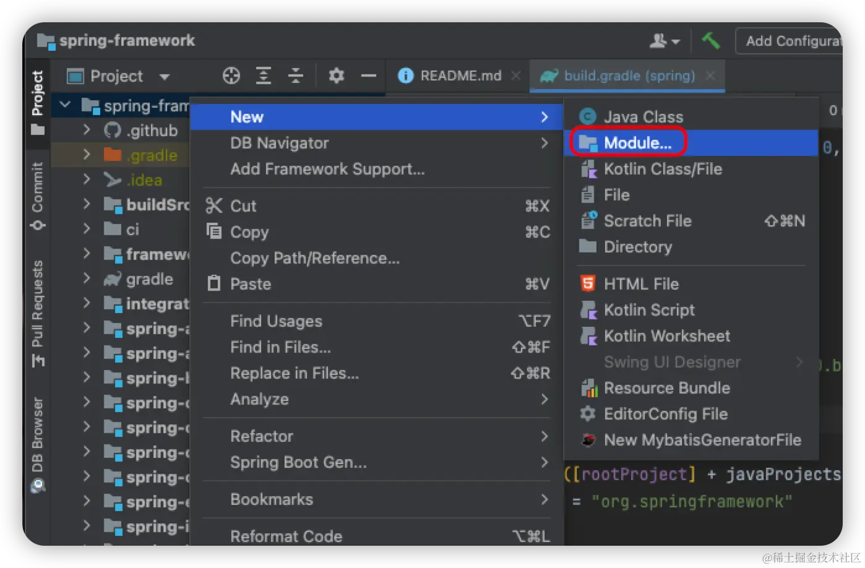Image resolution: width=865 pixels, height=568 pixels.
Task: Open the Bookmarks submenu
Action: coord(376,499)
